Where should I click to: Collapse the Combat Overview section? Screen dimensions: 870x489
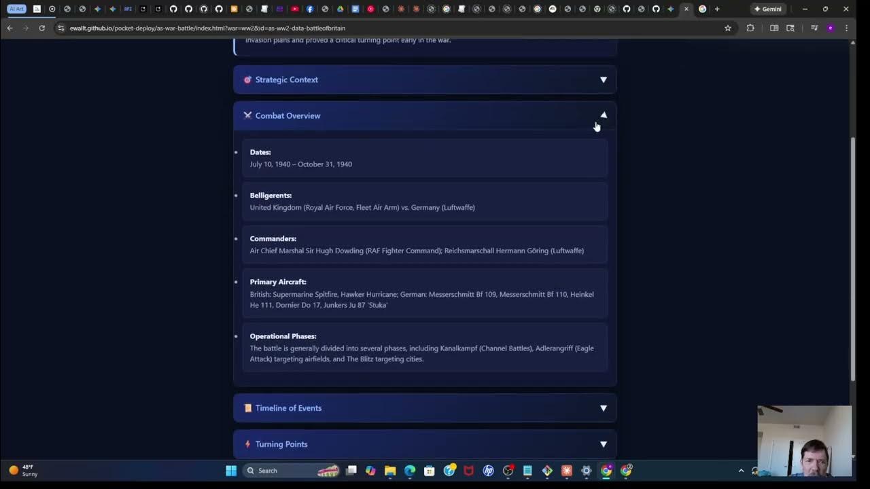[603, 115]
